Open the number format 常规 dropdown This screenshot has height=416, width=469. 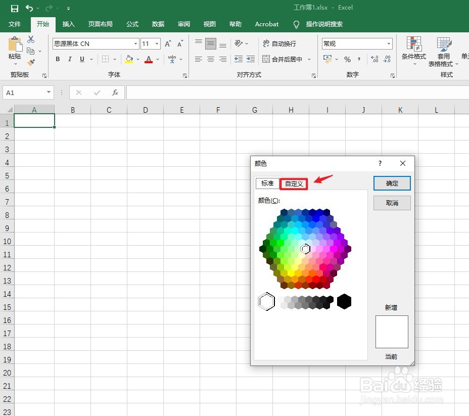[x=389, y=43]
